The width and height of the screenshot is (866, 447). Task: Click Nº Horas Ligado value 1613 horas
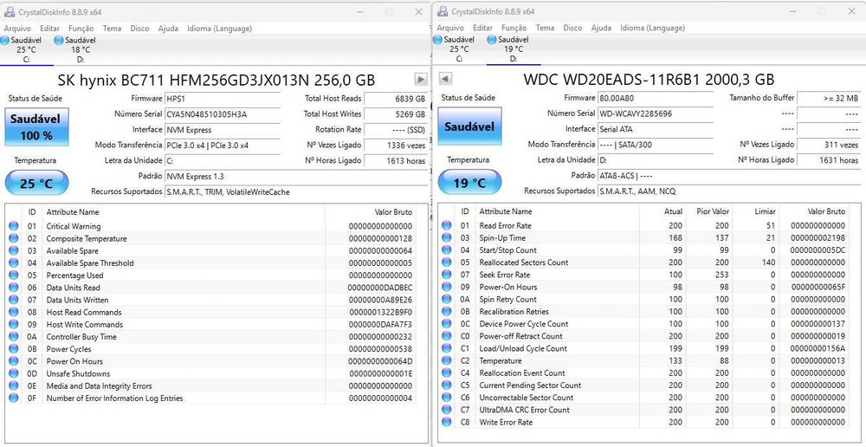click(396, 161)
